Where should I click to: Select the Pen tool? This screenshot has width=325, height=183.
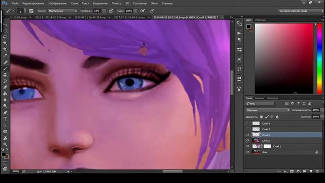pos(5,113)
